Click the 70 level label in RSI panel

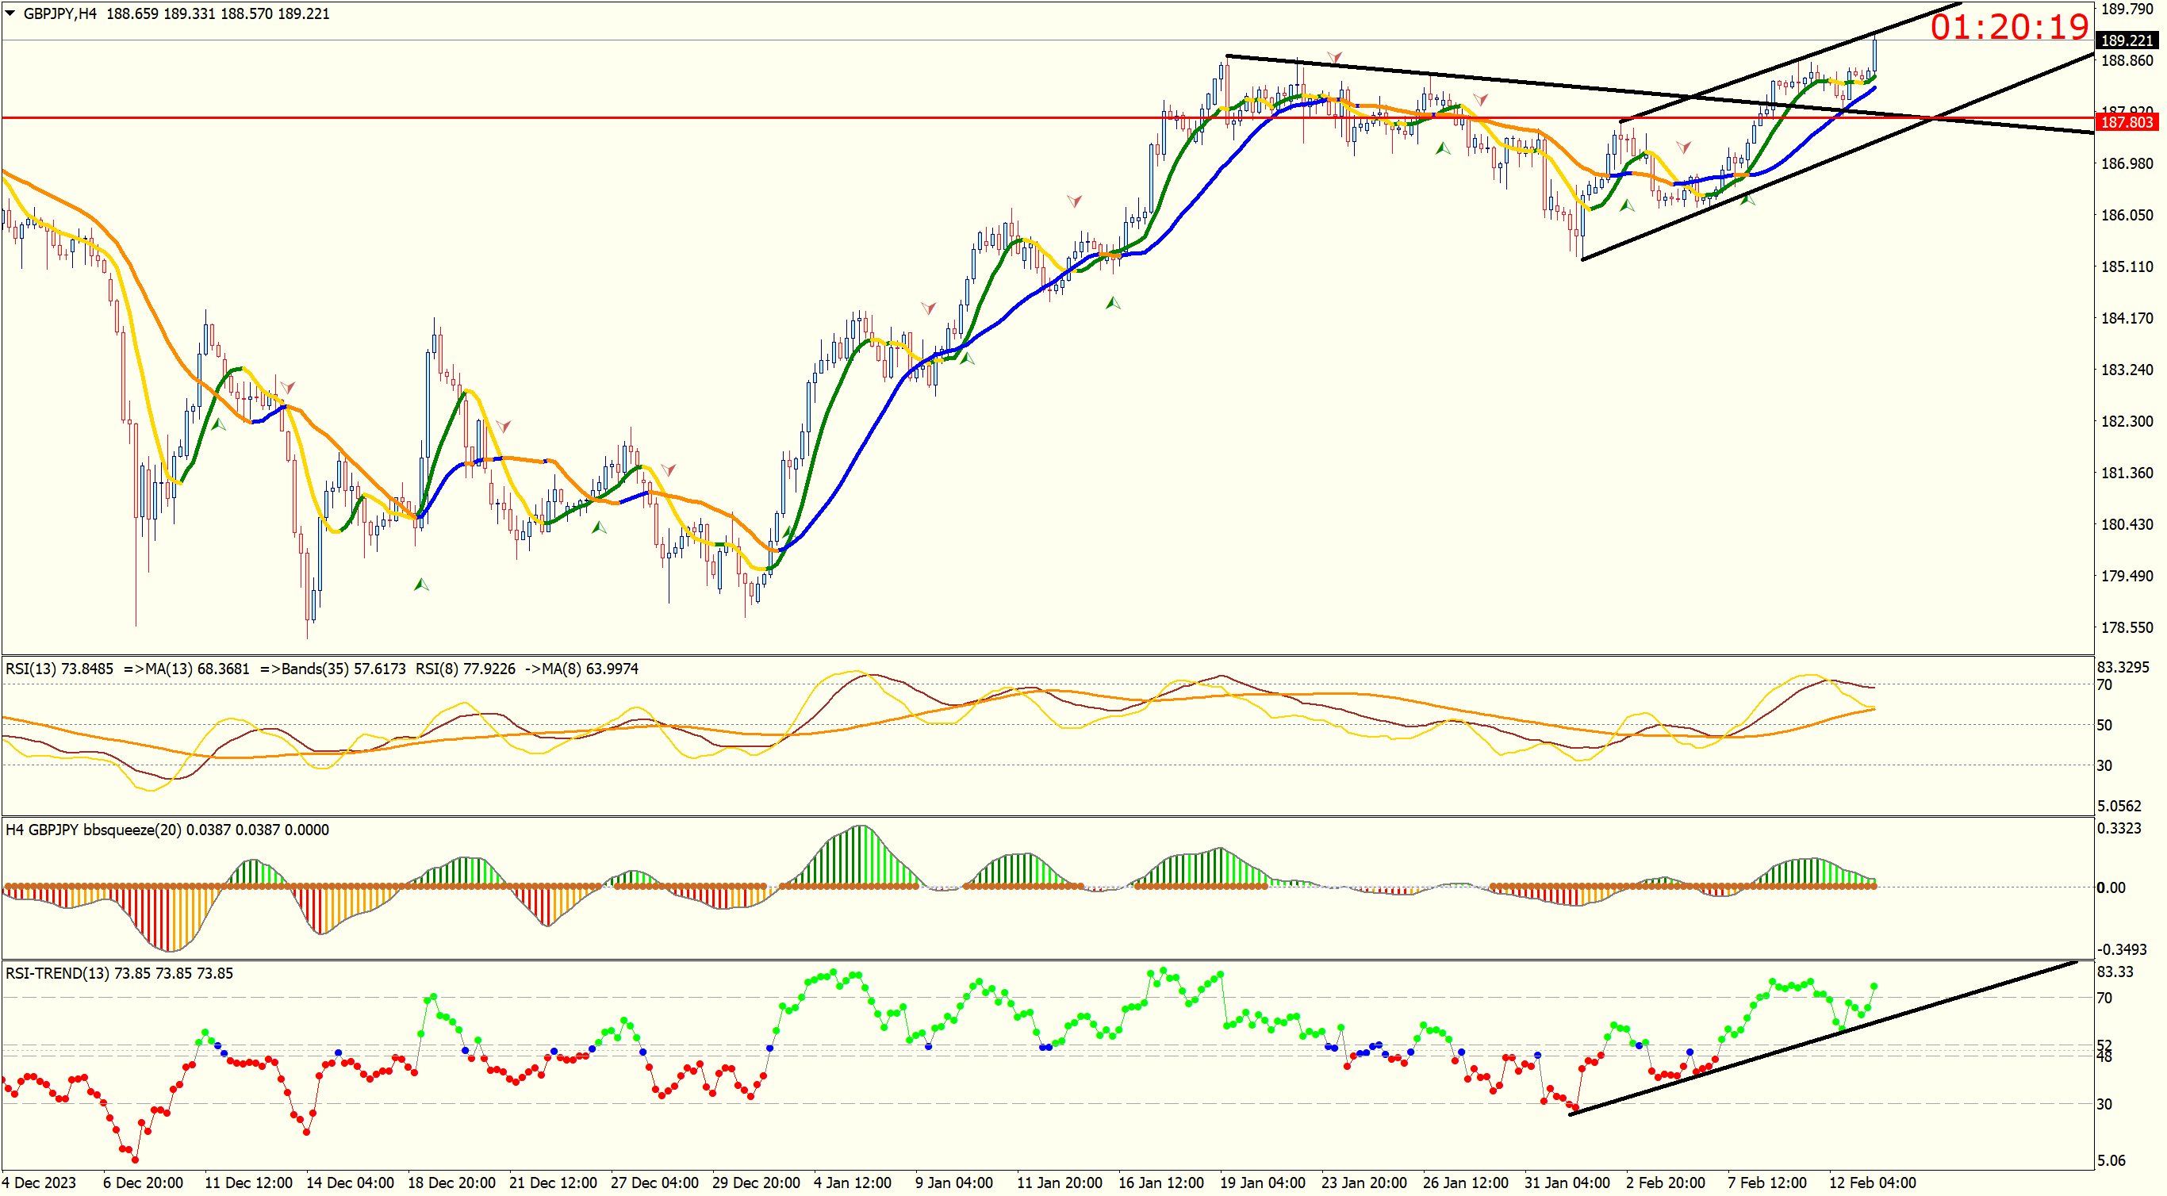pos(2105,685)
